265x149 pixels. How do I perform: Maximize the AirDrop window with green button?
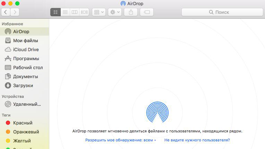click(17, 3)
